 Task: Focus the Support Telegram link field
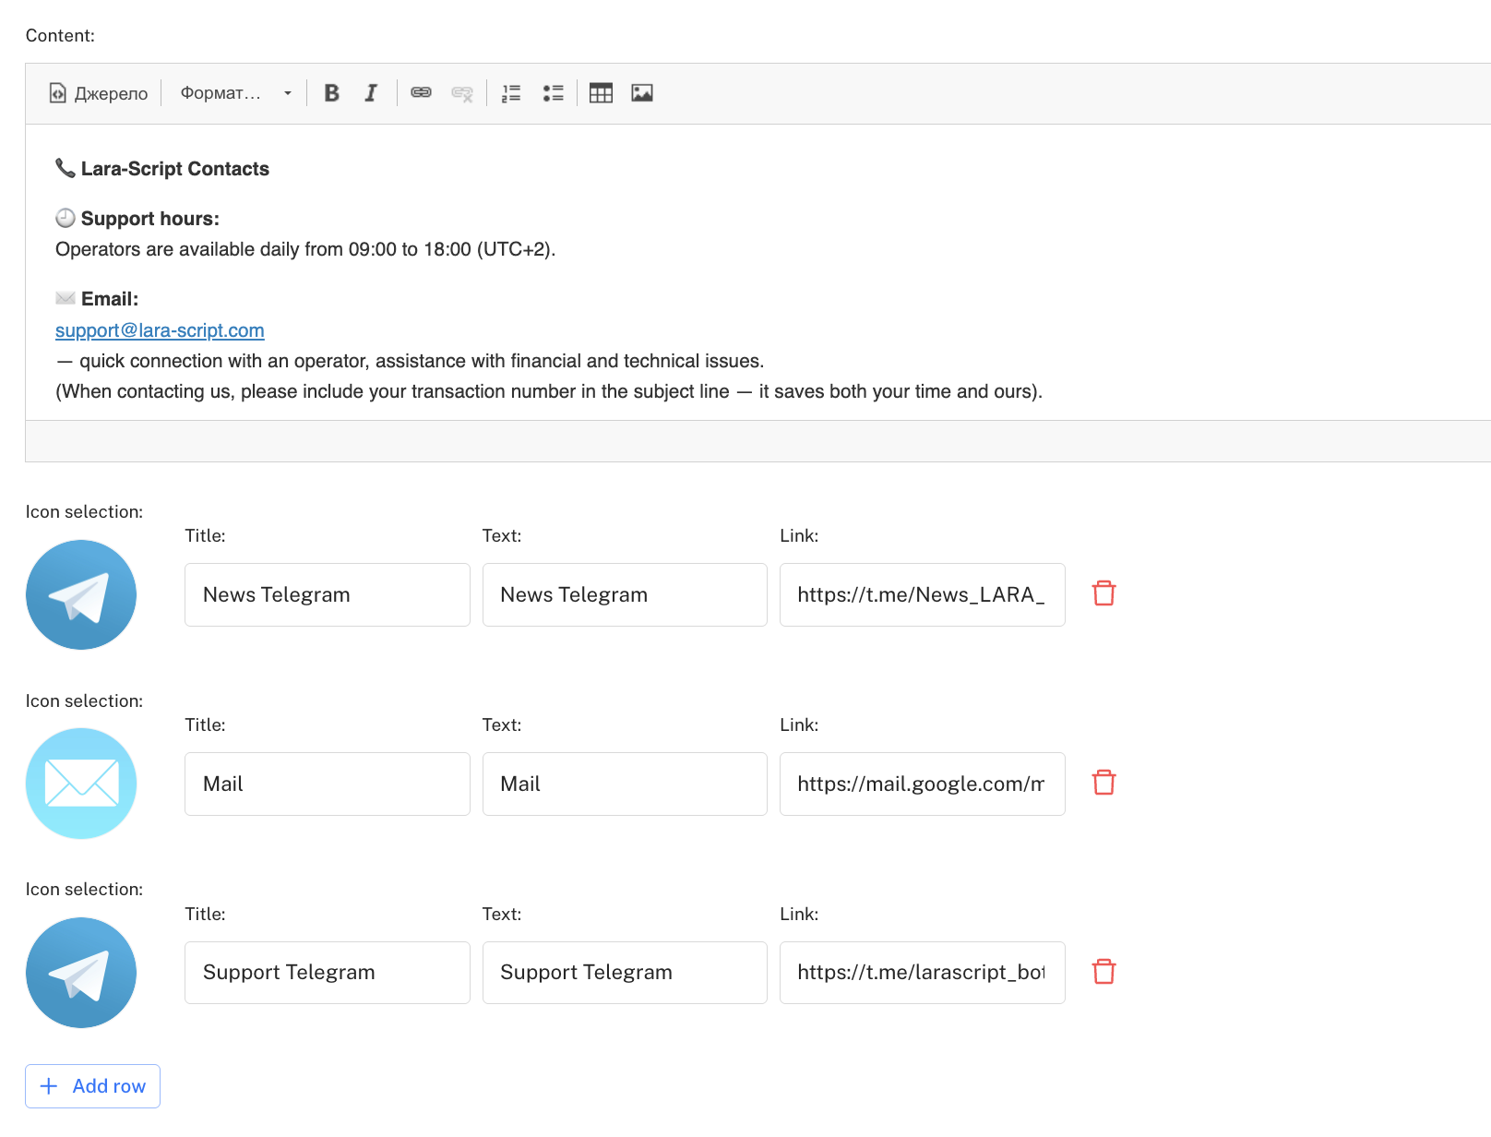click(922, 973)
